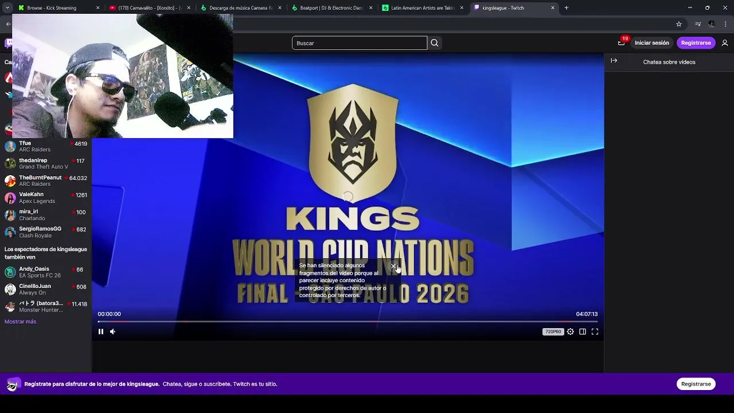Open TheBurntPeanut channel avatar
This screenshot has height=413, width=734.
(10, 181)
